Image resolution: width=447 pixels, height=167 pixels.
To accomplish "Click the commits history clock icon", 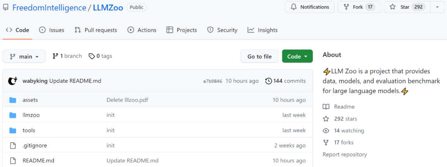I will [x=268, y=81].
